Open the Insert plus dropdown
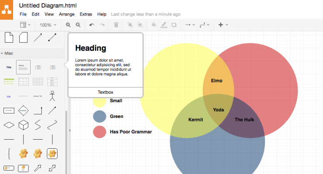 [x=223, y=25]
